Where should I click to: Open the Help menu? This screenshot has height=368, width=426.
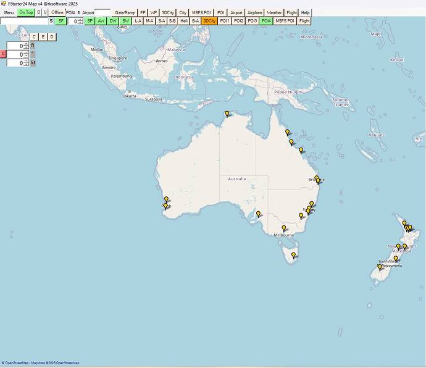click(x=305, y=12)
